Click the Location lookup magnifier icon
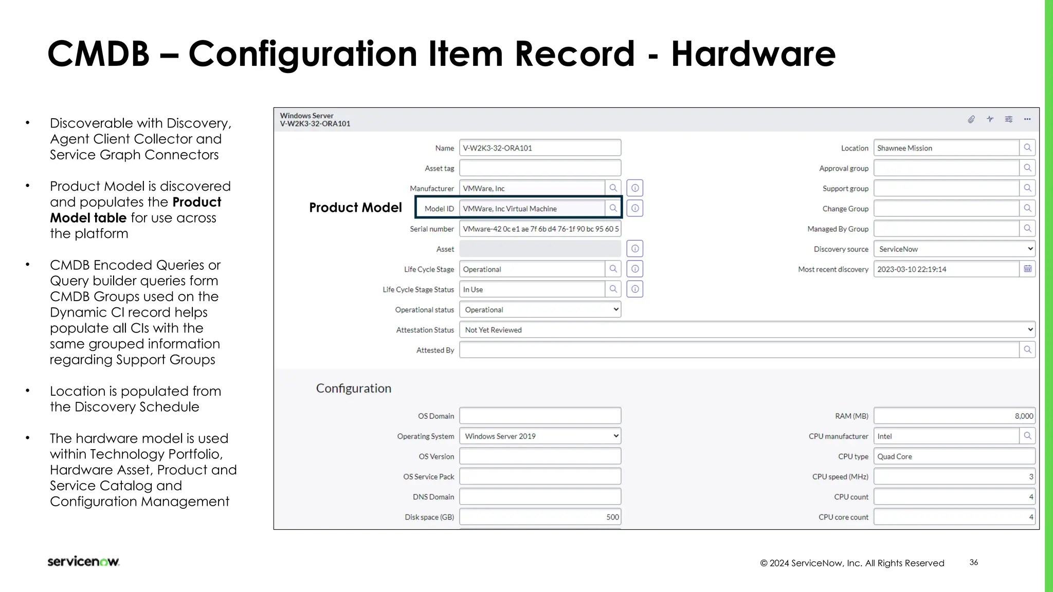Viewport: 1053px width, 592px height. pyautogui.click(x=1027, y=147)
